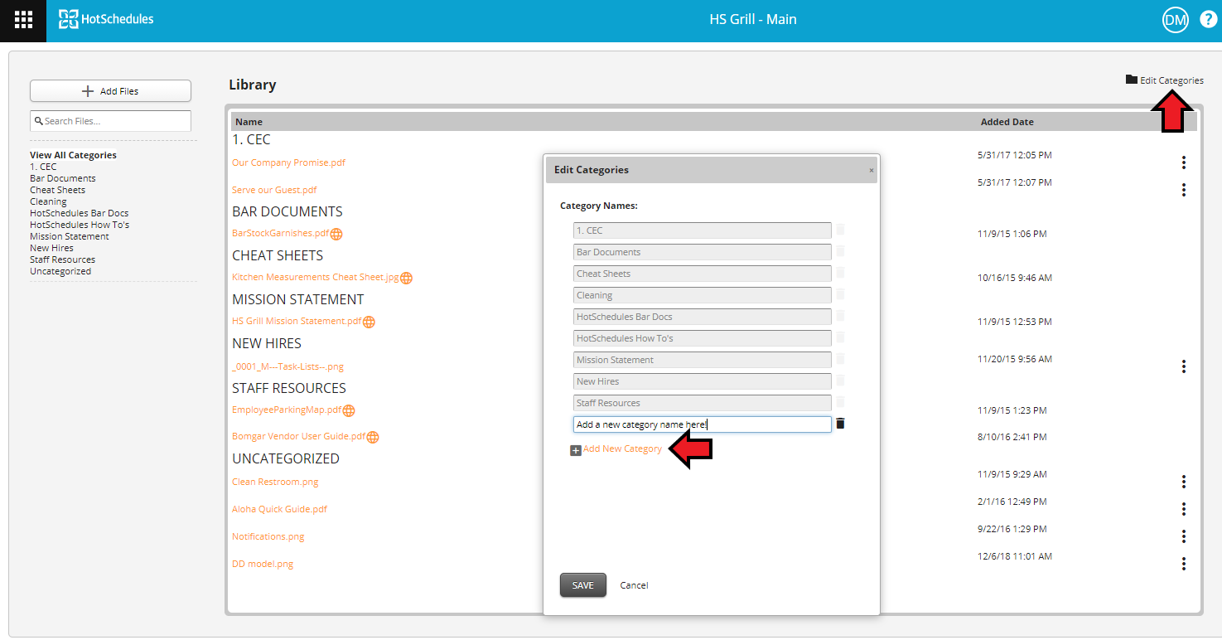
Task: Select Mission Statement category in sidebar
Action: pyautogui.click(x=70, y=236)
